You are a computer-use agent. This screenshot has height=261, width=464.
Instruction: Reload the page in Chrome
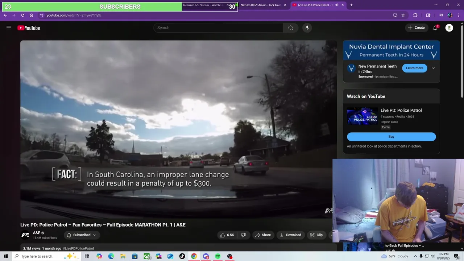[x=22, y=15]
